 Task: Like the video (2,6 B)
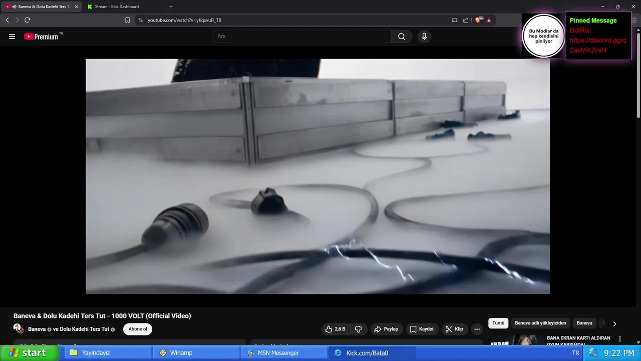coord(335,329)
